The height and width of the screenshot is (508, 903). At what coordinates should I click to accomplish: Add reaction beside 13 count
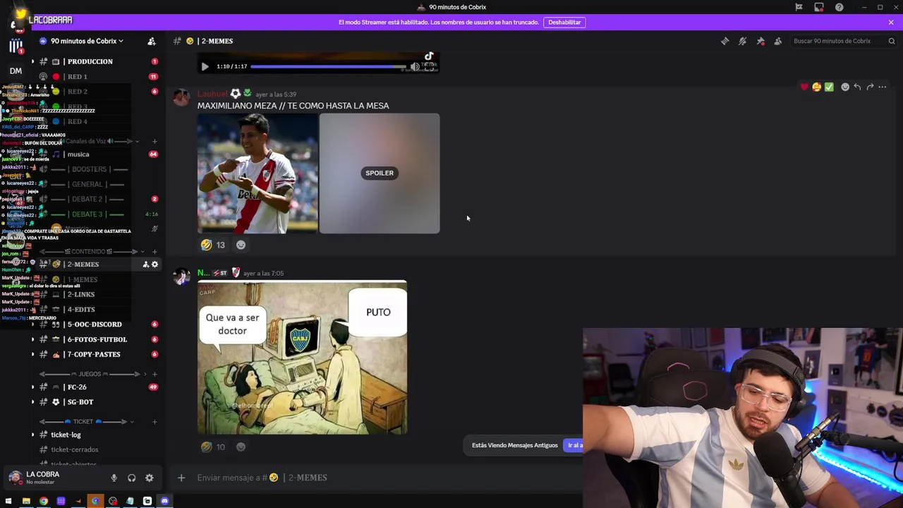coord(241,245)
